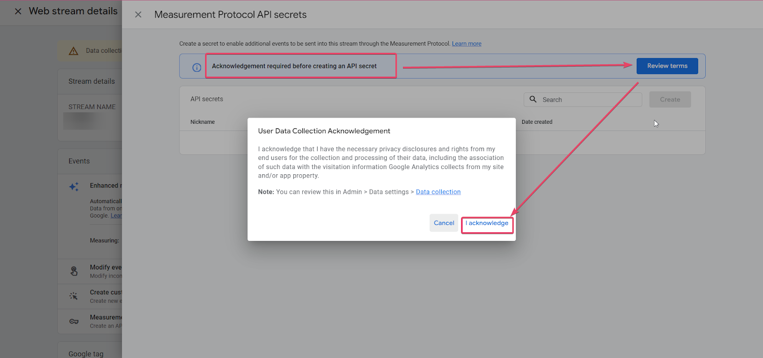
Task: Click the Measurement Protocol key icon
Action: pos(74,321)
